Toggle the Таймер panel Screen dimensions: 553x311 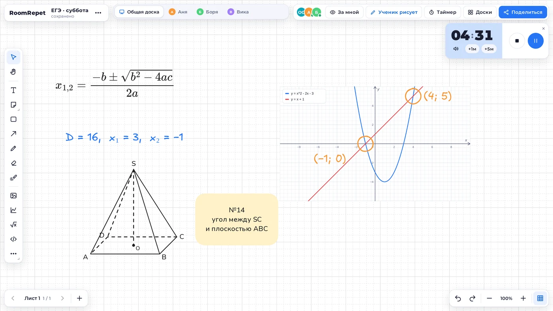pos(443,12)
